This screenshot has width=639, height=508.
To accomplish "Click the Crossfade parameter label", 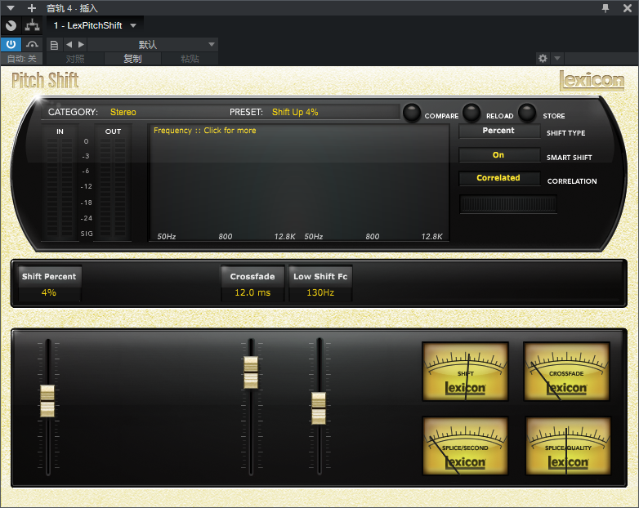I will pyautogui.click(x=252, y=276).
